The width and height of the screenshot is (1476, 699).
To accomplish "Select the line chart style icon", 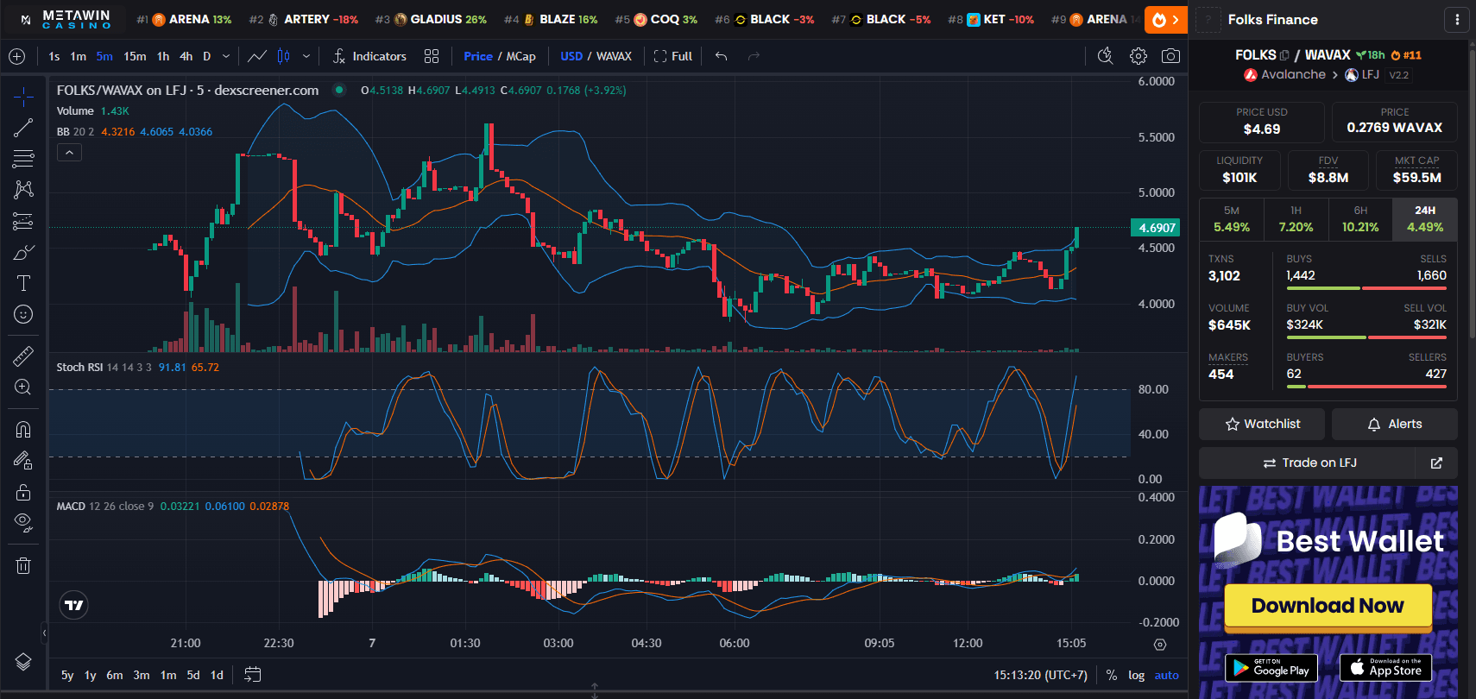I will 257,56.
